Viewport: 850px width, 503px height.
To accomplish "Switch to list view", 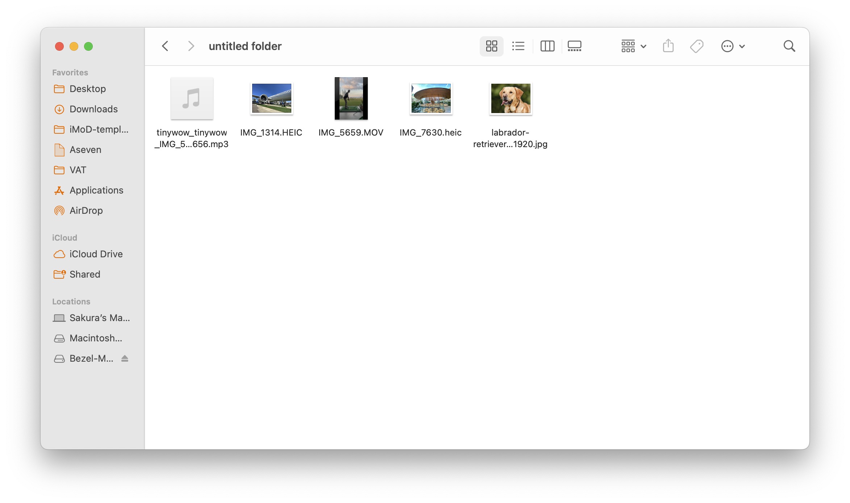I will [x=518, y=46].
